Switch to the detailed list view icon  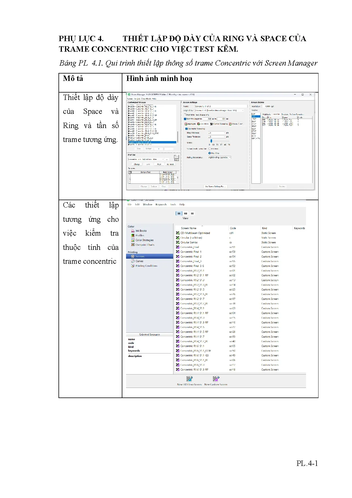(x=186, y=214)
